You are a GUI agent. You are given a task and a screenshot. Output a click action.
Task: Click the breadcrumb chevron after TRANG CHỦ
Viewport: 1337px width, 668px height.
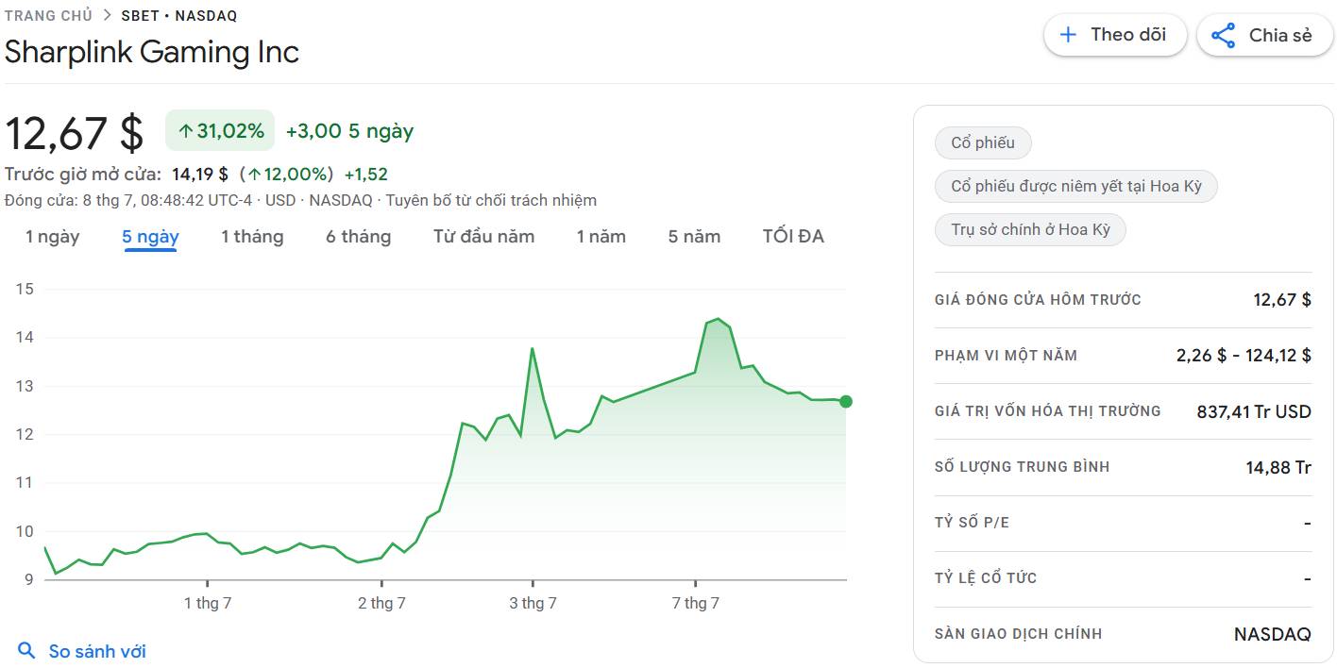[x=108, y=15]
